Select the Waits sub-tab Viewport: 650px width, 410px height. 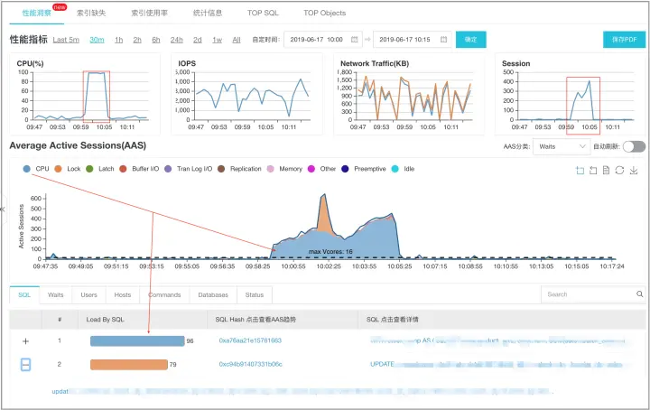coord(56,294)
